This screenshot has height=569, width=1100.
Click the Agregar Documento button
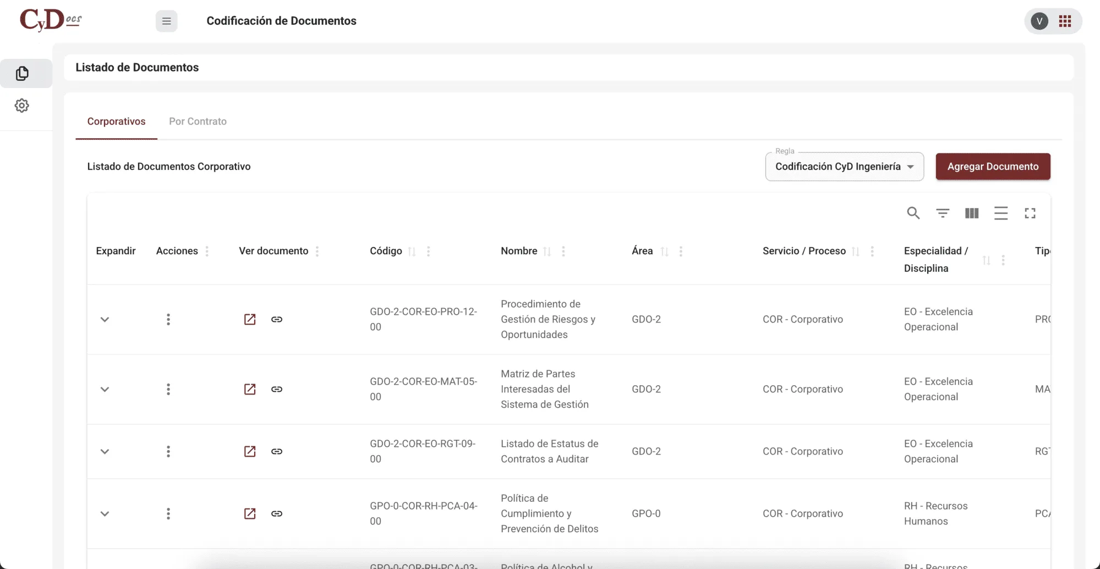click(992, 166)
